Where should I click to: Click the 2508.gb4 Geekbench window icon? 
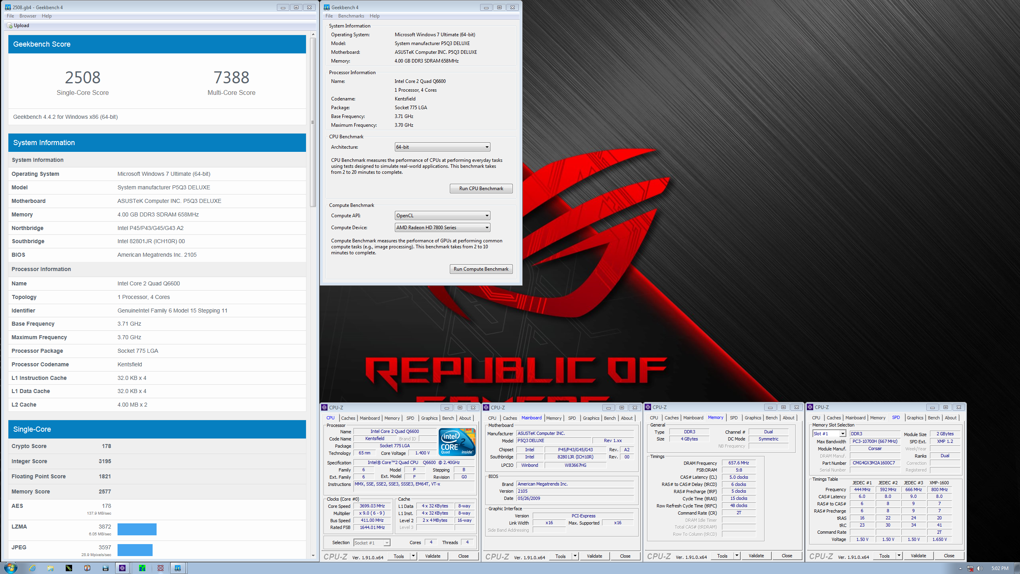(8, 7)
